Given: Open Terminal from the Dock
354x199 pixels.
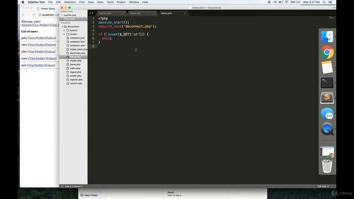Looking at the screenshot, I should coord(327,82).
